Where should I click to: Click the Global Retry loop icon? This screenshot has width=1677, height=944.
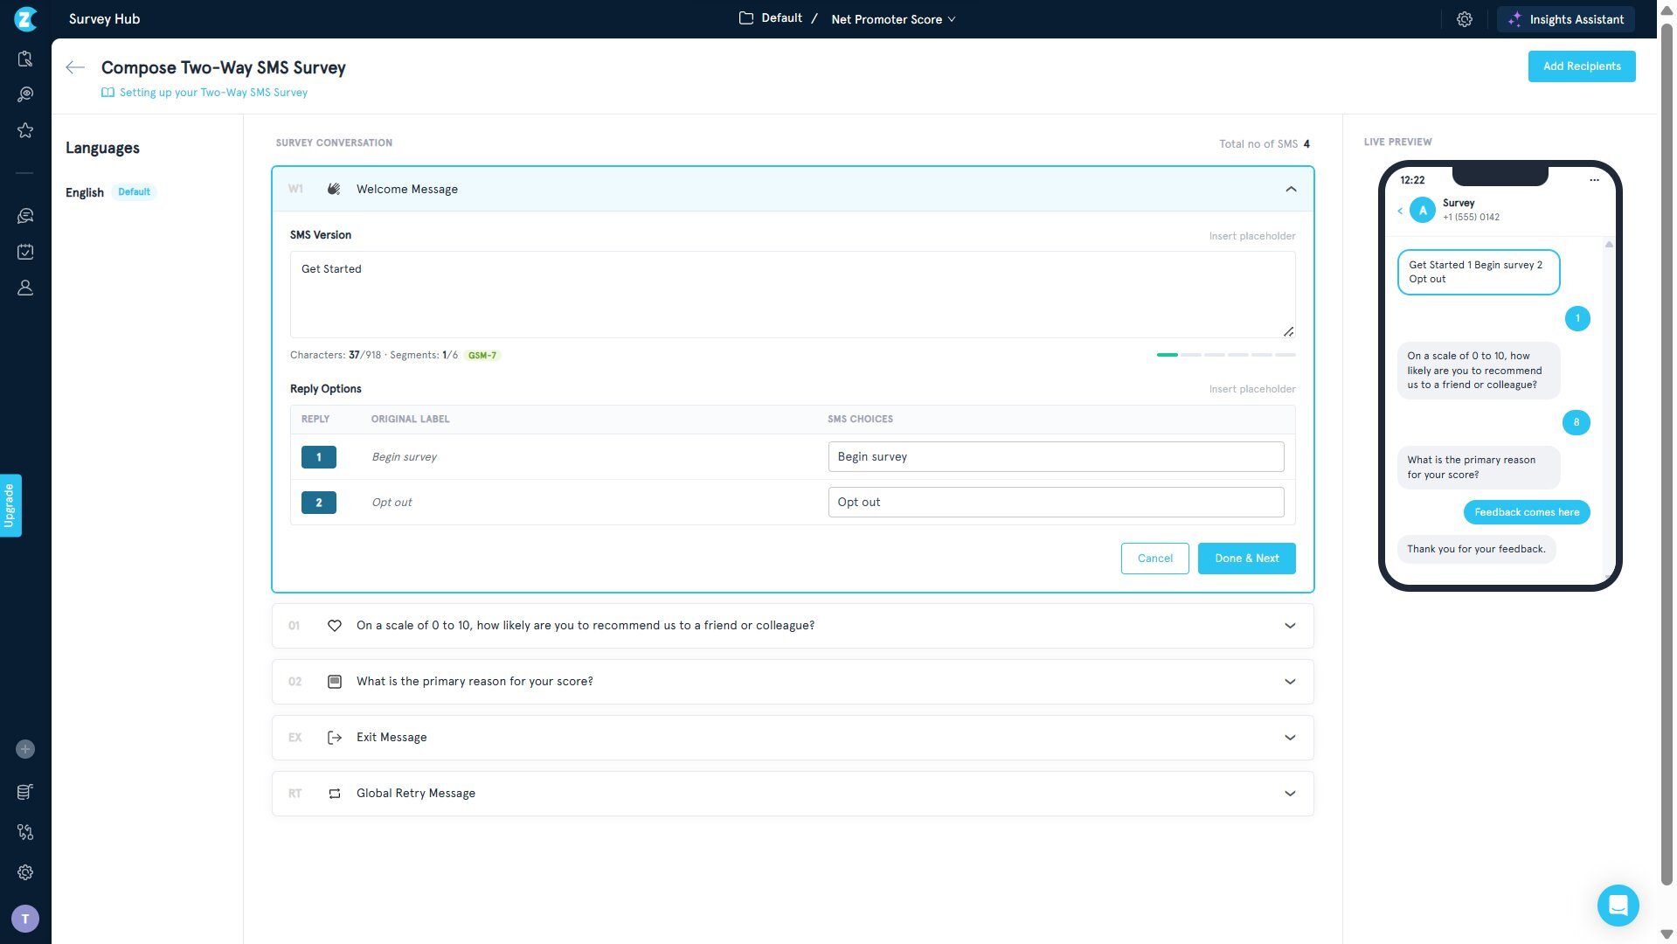coord(334,794)
